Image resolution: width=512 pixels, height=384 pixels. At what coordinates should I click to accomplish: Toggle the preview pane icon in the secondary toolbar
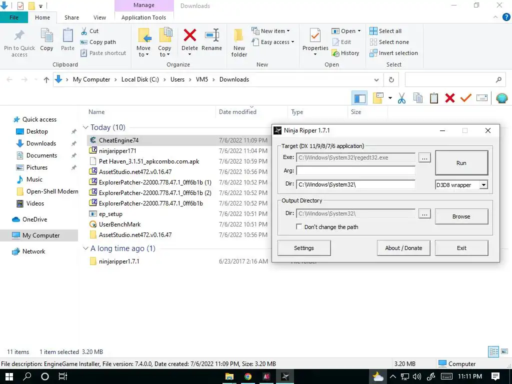359,98
